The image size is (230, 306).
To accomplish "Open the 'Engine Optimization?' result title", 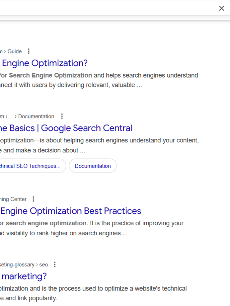I will [x=45, y=63].
